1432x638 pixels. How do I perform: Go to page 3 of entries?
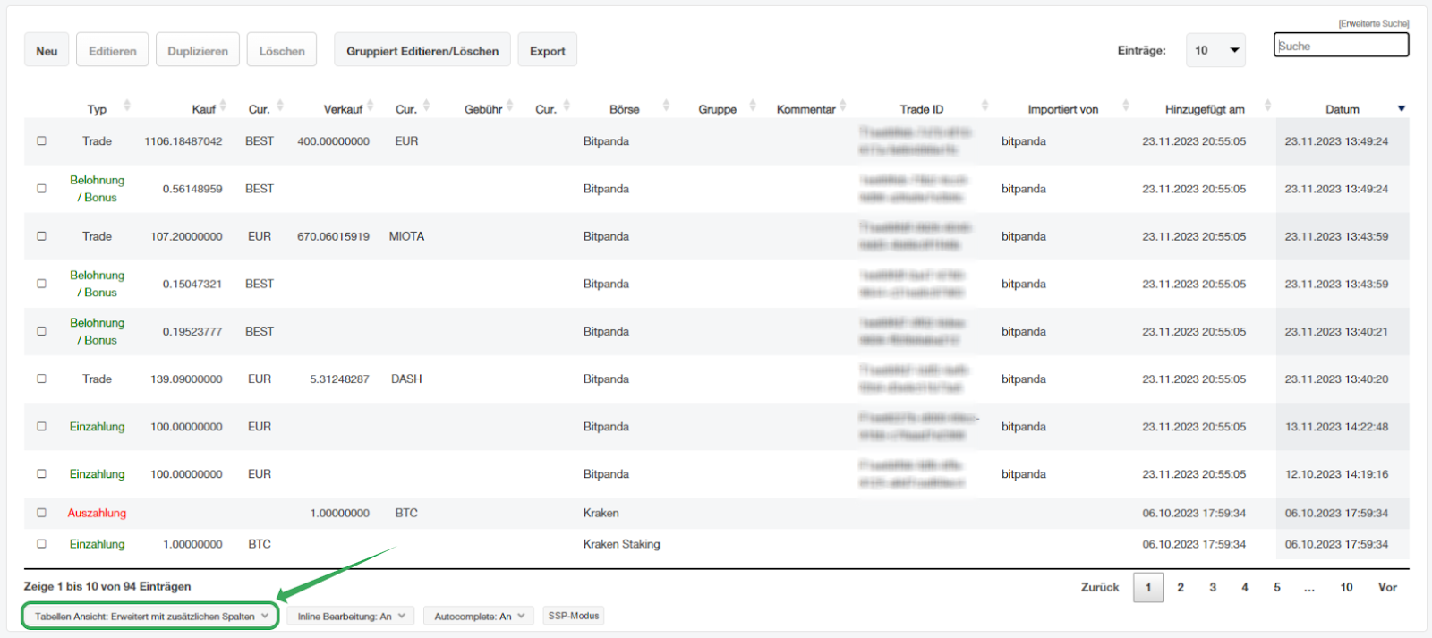click(1213, 587)
